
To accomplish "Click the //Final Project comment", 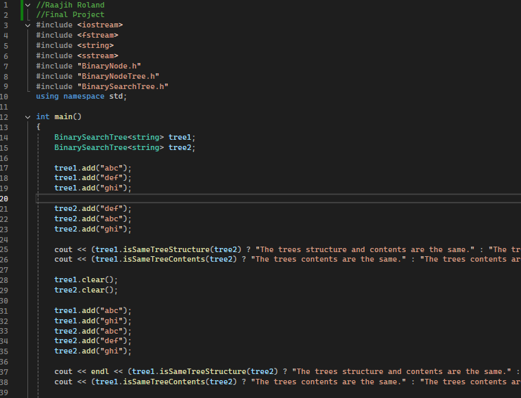I will [70, 14].
